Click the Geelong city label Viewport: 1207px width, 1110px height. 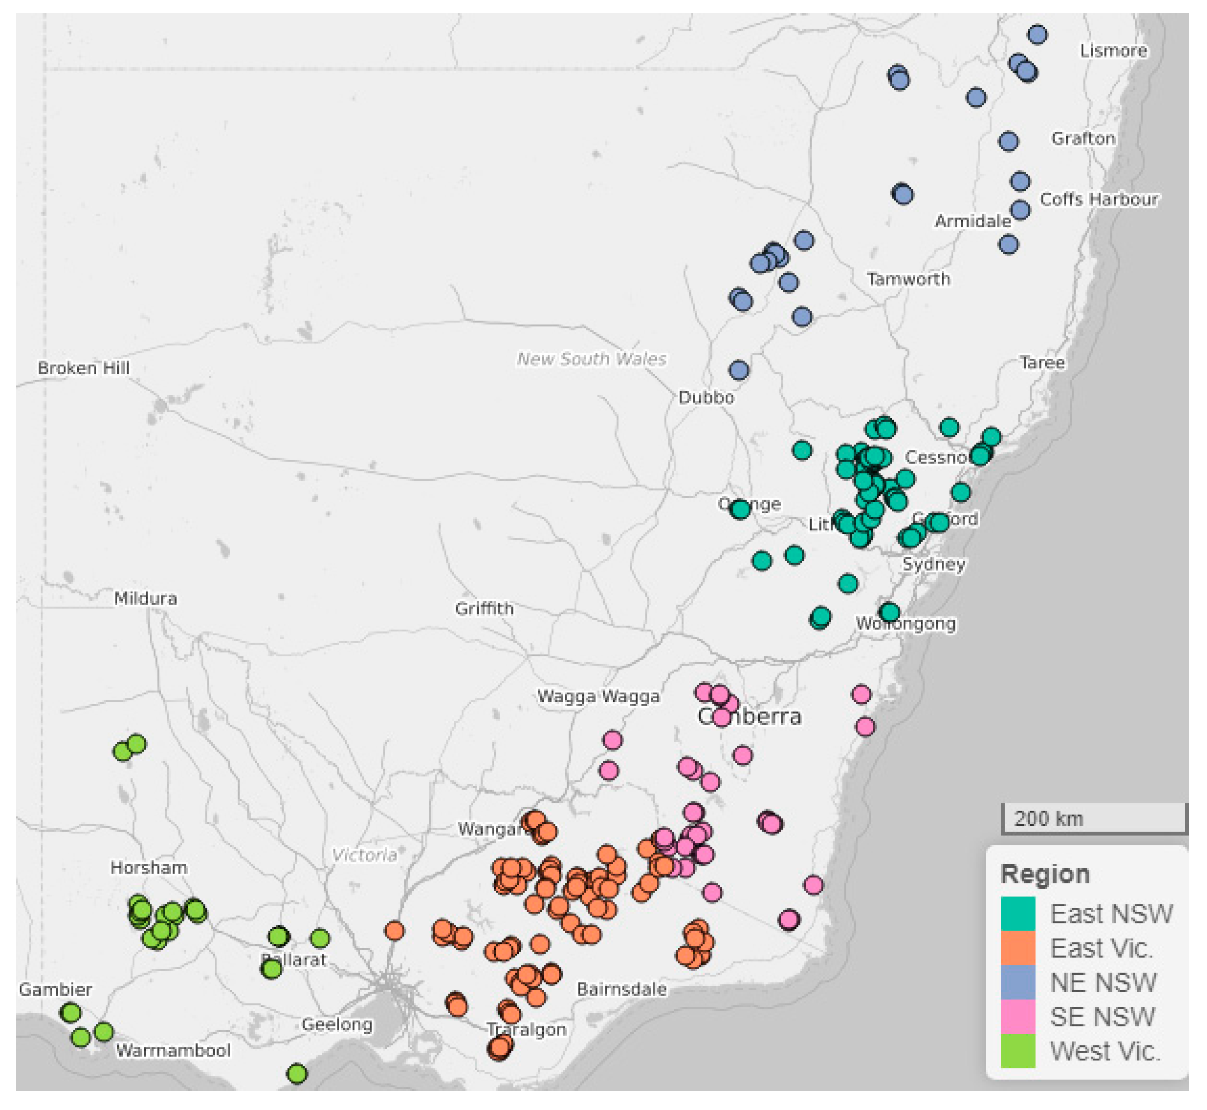337,1024
